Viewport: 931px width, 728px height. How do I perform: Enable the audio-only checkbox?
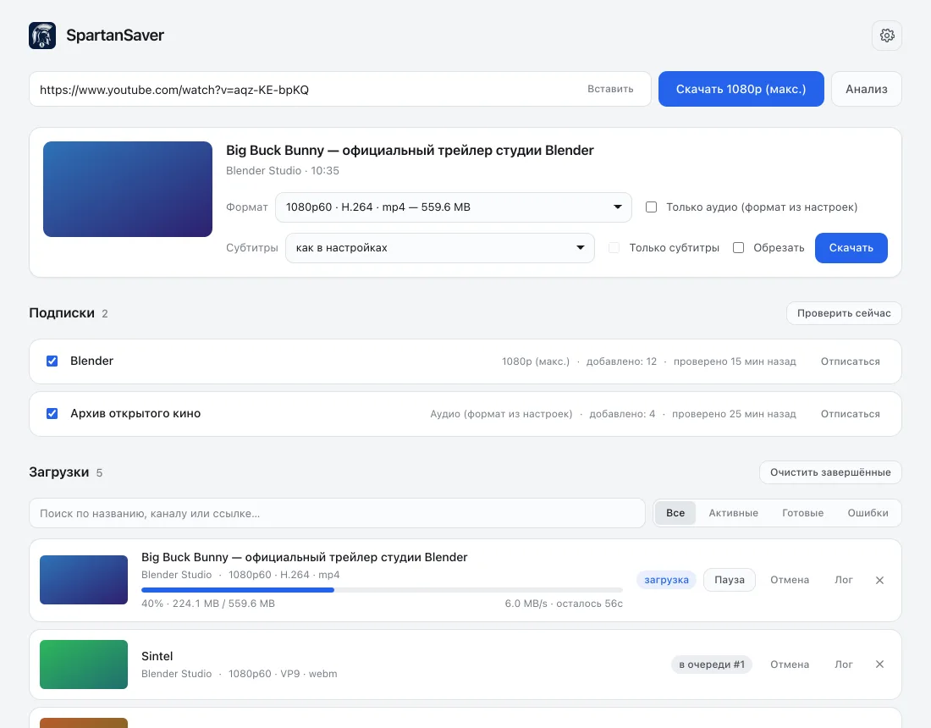coord(652,207)
